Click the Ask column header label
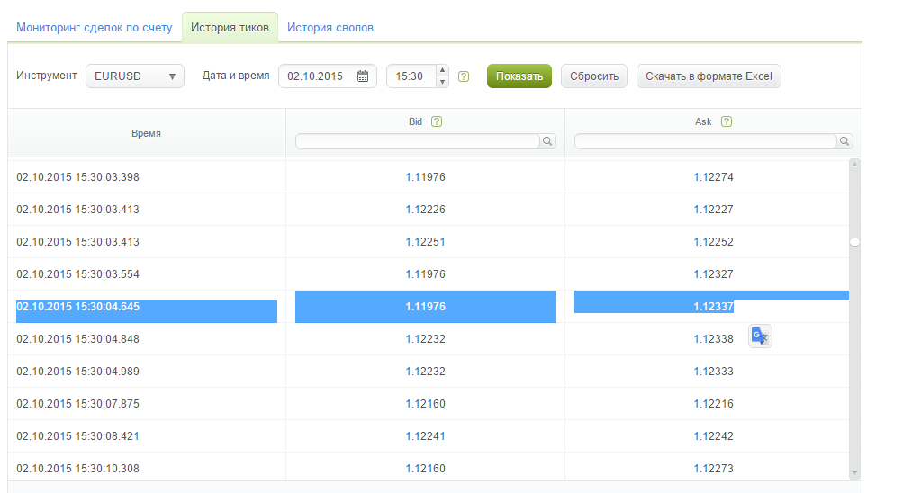Image resolution: width=903 pixels, height=493 pixels. (703, 121)
